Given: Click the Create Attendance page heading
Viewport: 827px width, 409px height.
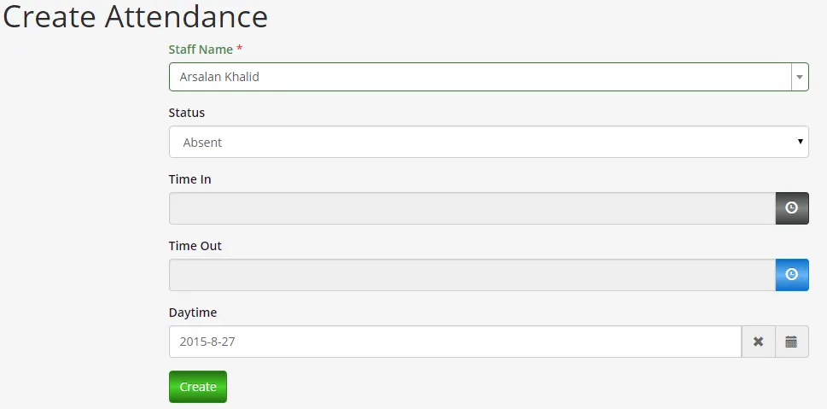Looking at the screenshot, I should coord(135,17).
